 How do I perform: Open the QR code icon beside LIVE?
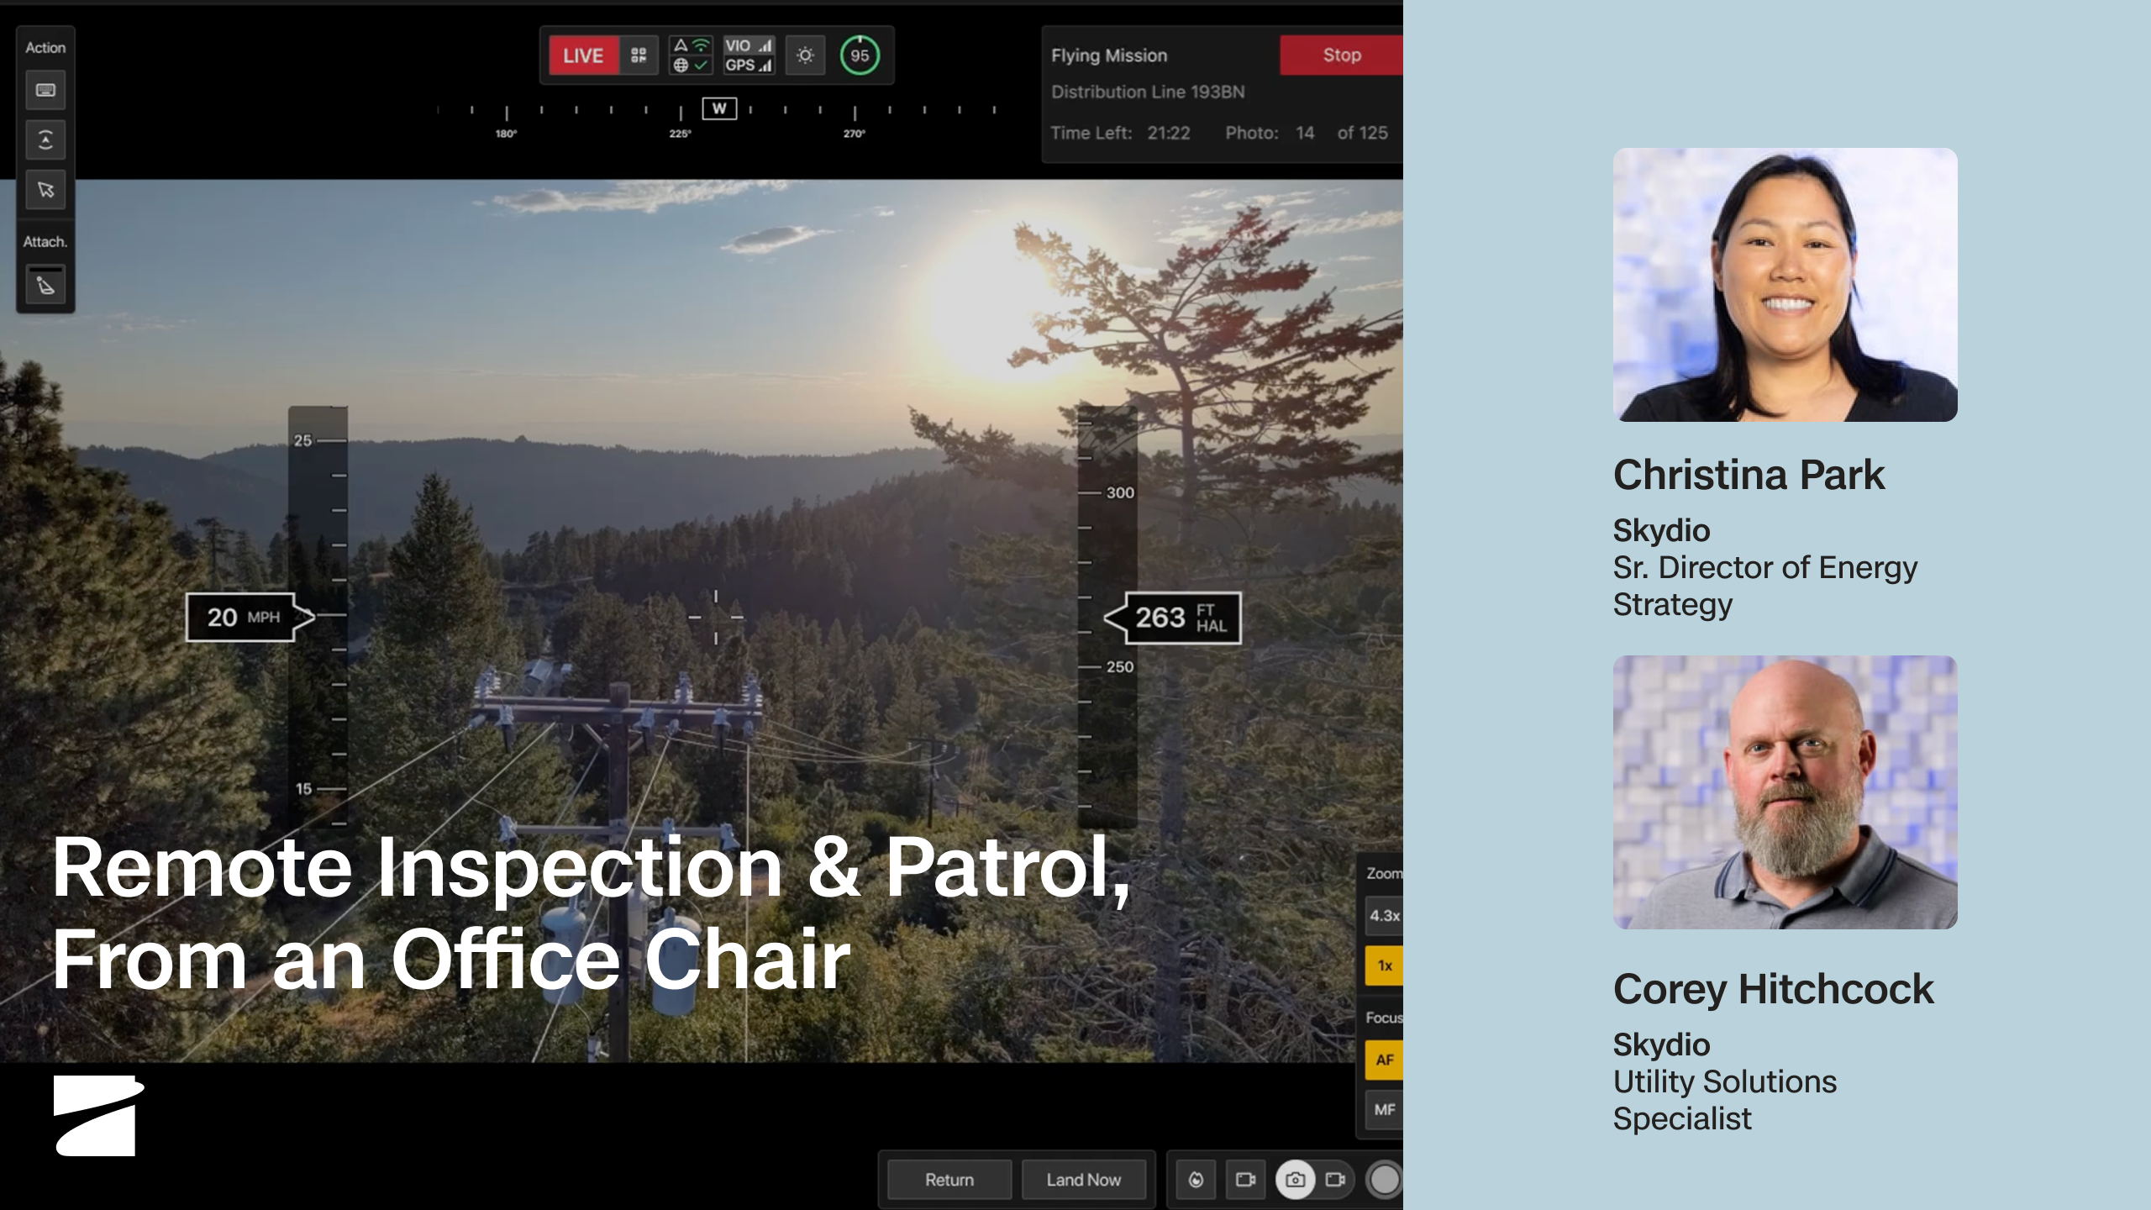[x=639, y=55]
